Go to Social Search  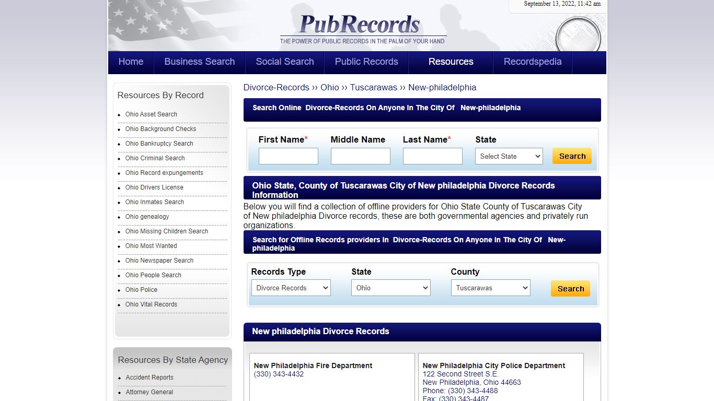(x=285, y=62)
